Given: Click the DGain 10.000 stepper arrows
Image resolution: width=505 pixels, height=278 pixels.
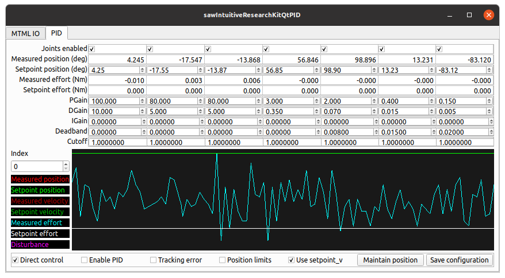Looking at the screenshot, I should (142, 111).
